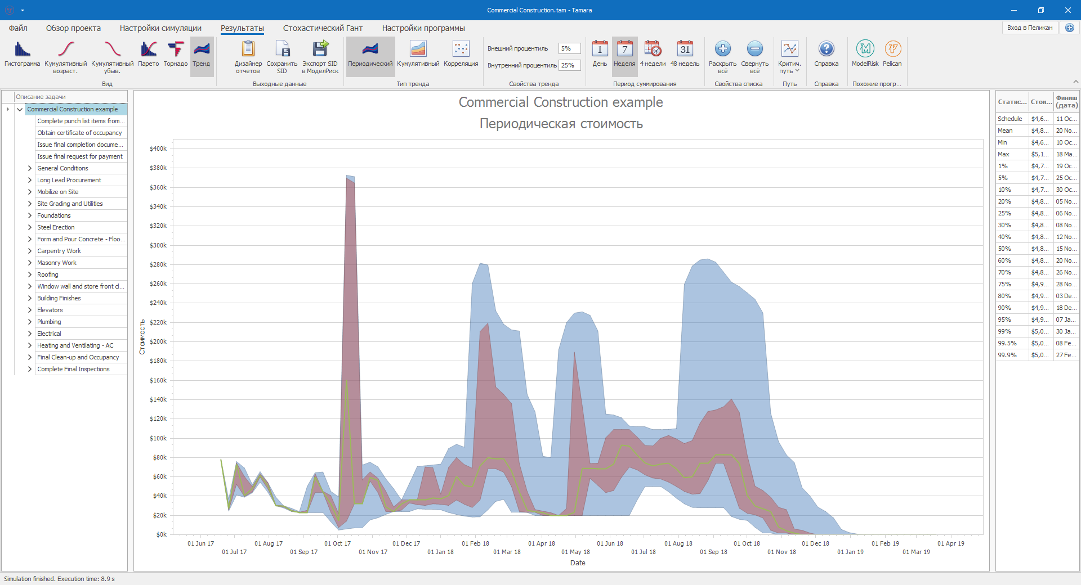Image resolution: width=1081 pixels, height=585 pixels.
Task: Select the Гистограмма histogram view icon
Action: [x=23, y=54]
